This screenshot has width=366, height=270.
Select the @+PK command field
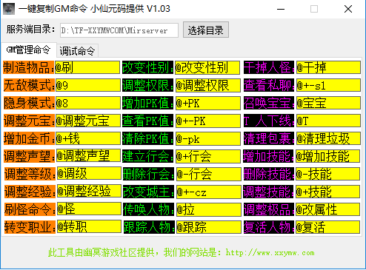pyautogui.click(x=208, y=103)
